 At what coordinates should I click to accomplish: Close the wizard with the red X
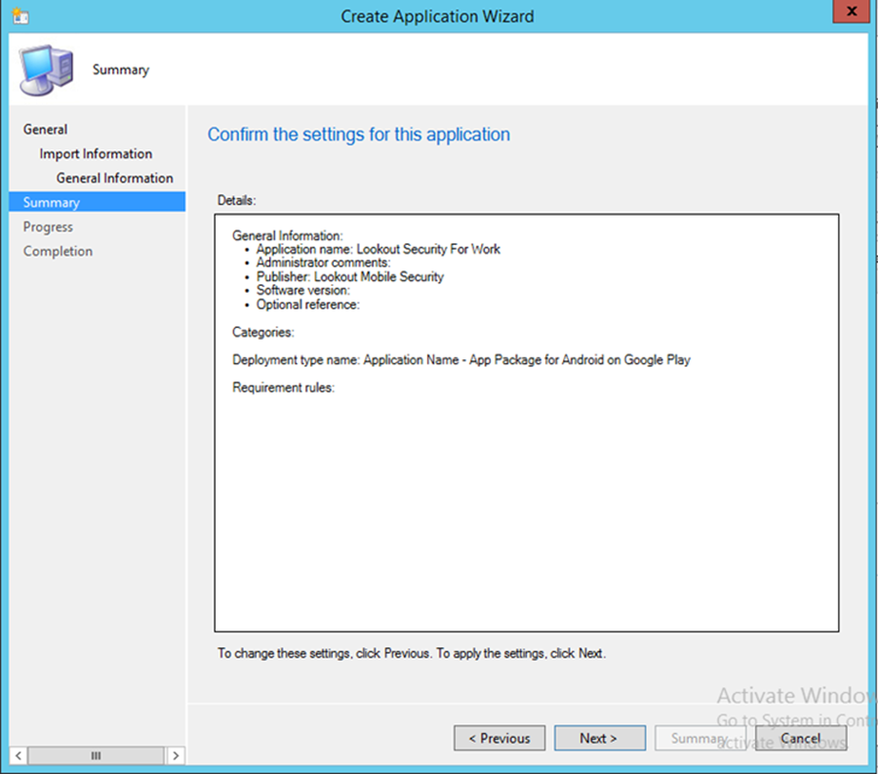point(851,11)
